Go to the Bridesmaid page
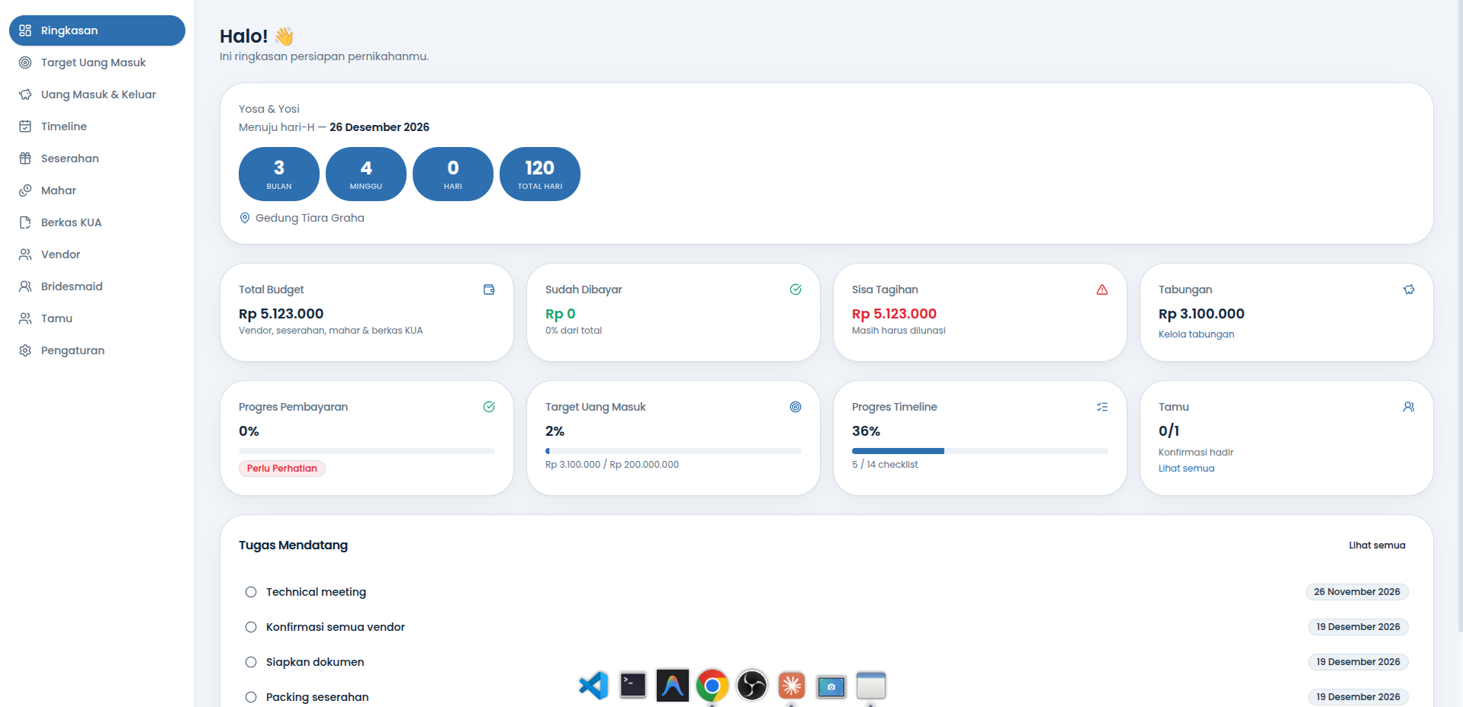 pos(97,286)
